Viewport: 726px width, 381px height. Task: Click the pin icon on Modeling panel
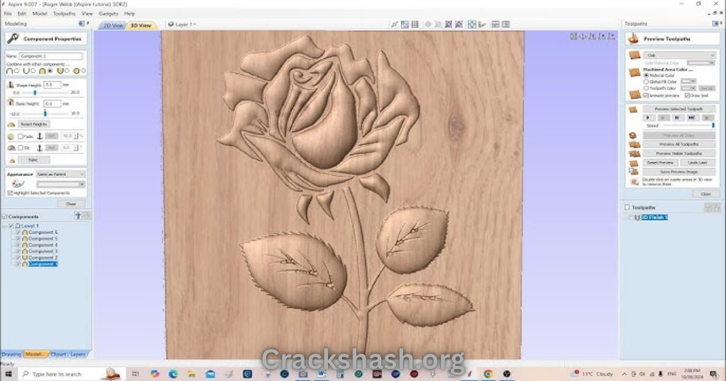(81, 24)
